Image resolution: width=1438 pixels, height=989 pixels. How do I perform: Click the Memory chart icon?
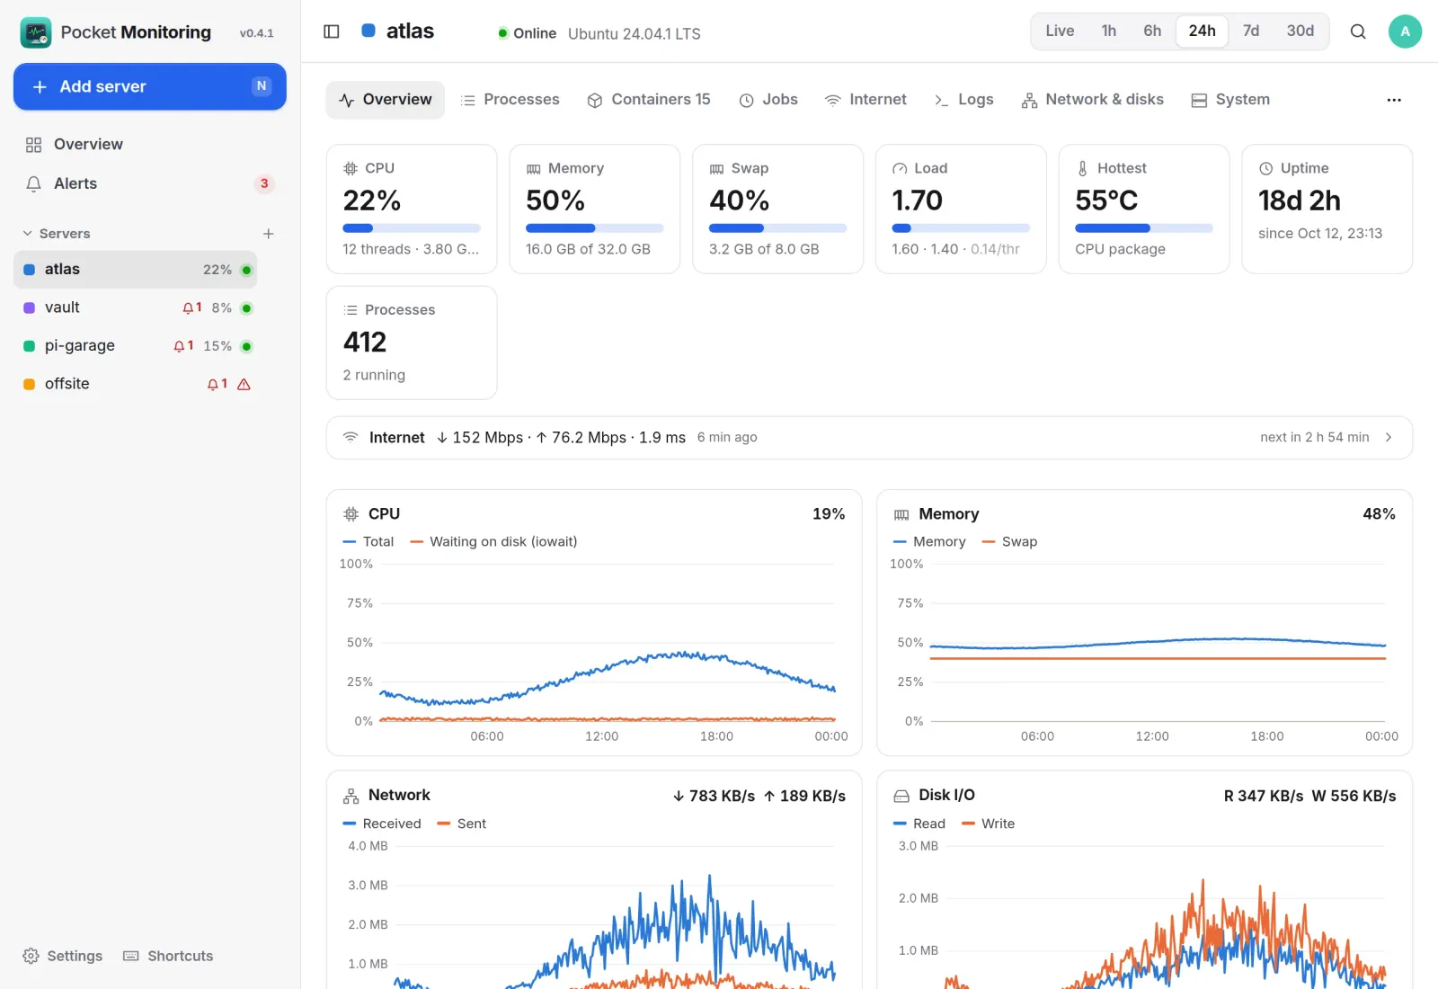pos(901,514)
